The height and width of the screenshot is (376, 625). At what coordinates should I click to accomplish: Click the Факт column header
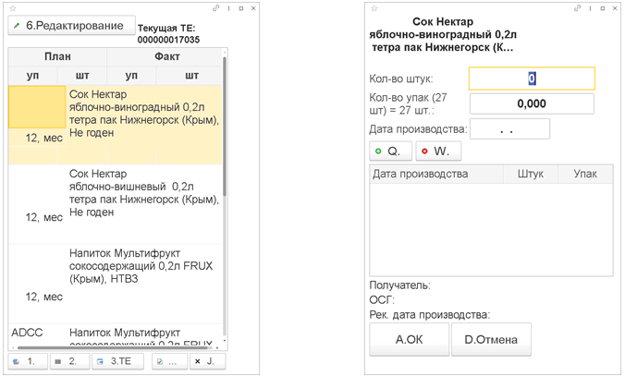(166, 56)
